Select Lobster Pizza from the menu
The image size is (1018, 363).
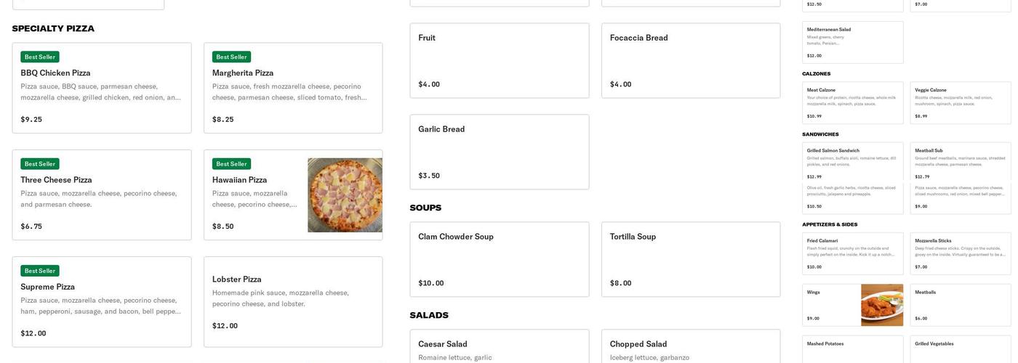coord(293,301)
